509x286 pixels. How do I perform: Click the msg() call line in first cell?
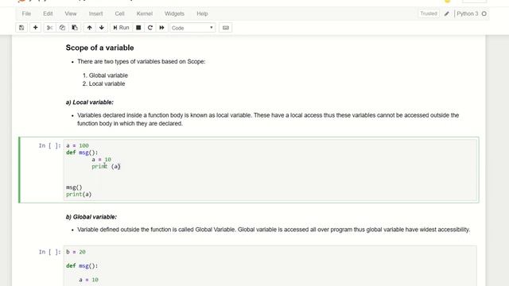pos(74,187)
